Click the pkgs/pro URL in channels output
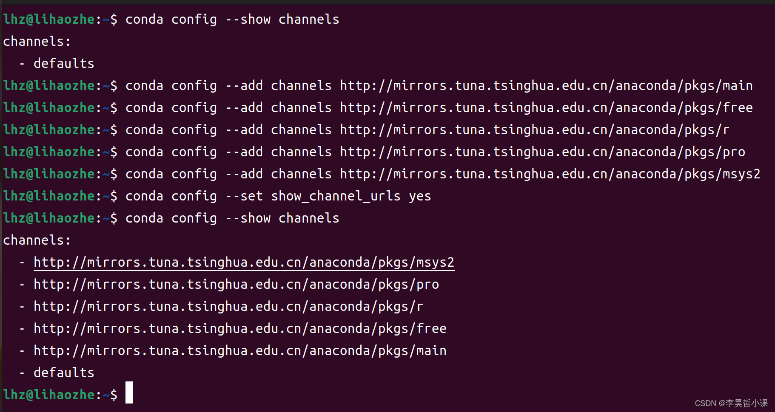775x412 pixels. coord(236,285)
